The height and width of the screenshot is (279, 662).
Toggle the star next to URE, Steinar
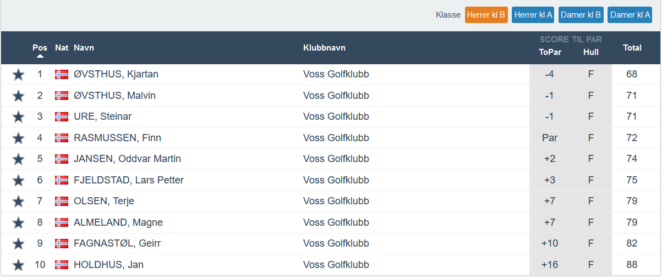point(18,117)
